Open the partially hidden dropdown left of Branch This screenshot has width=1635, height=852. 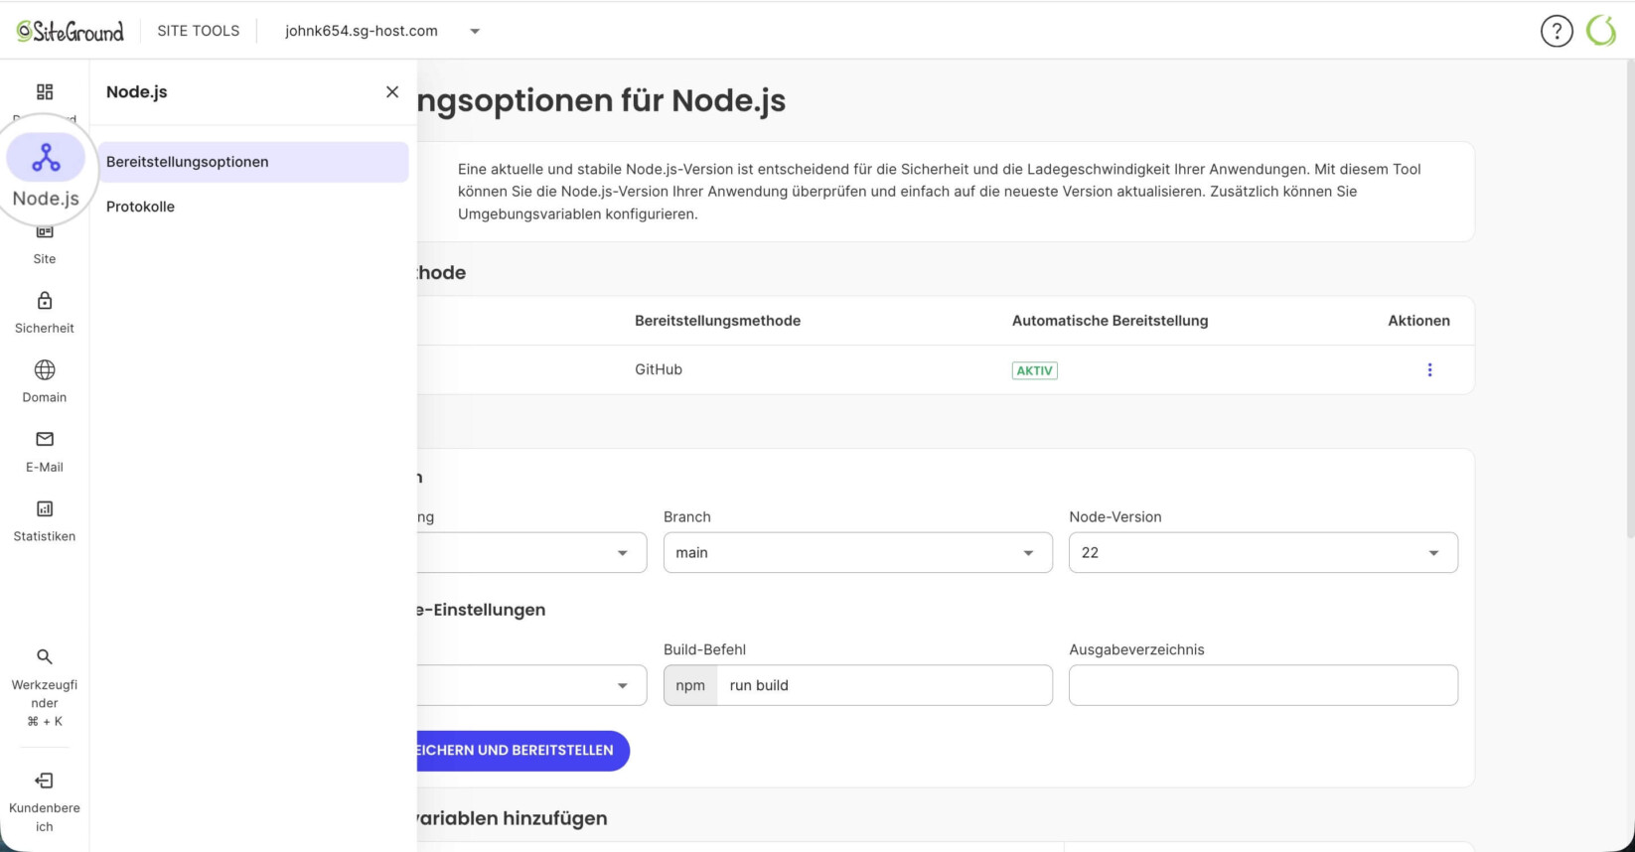(x=532, y=552)
